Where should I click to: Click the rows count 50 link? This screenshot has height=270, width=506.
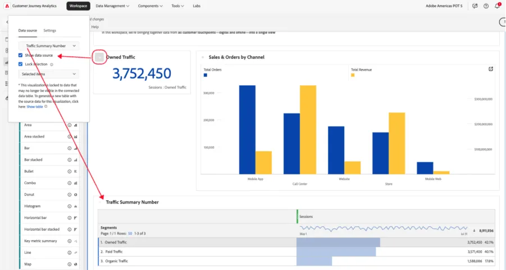click(x=130, y=233)
